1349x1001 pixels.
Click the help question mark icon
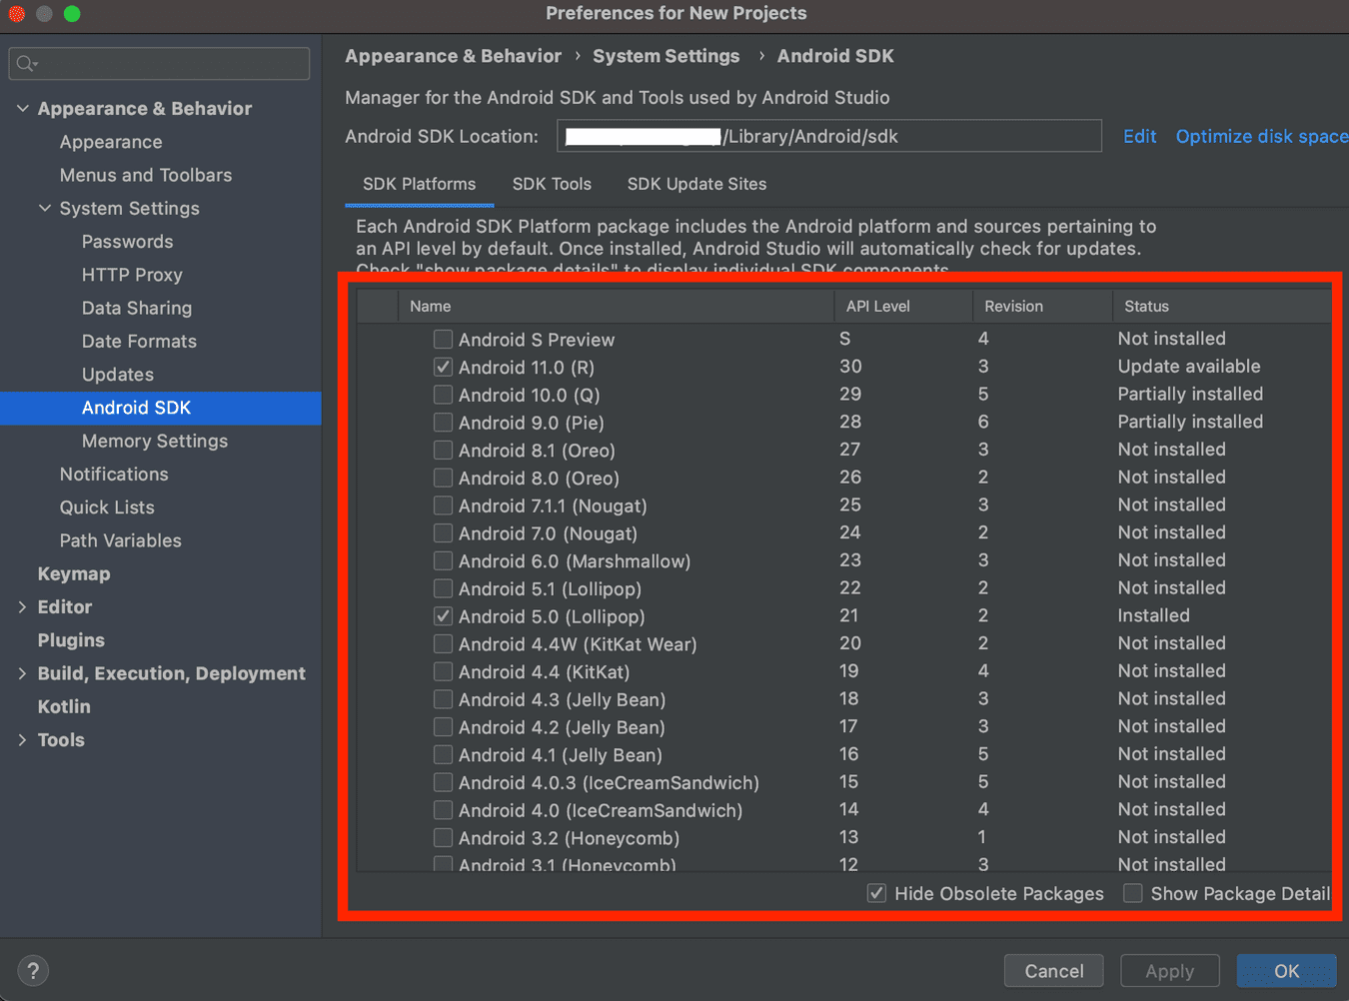point(33,970)
